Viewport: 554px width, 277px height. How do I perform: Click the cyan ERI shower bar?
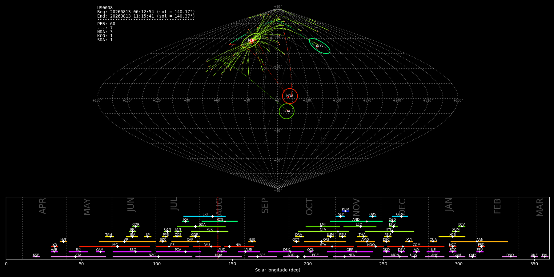pos(204,216)
